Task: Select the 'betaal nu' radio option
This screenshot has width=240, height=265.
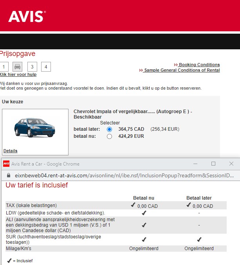Action: [x=109, y=136]
